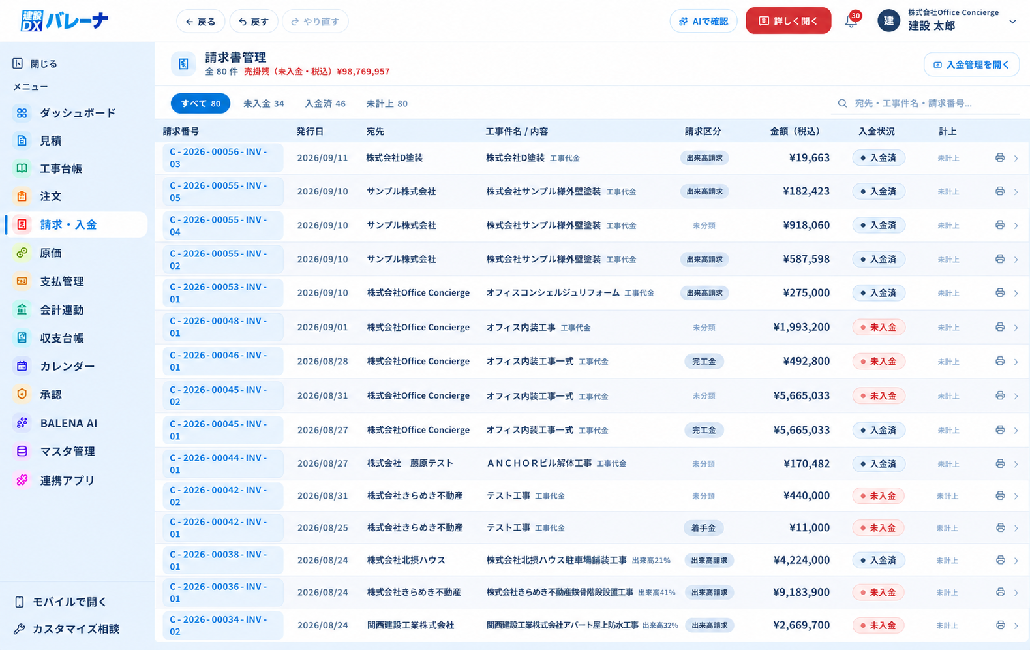This screenshot has width=1030, height=650.
Task: Click the AIで確認 button
Action: pyautogui.click(x=703, y=22)
